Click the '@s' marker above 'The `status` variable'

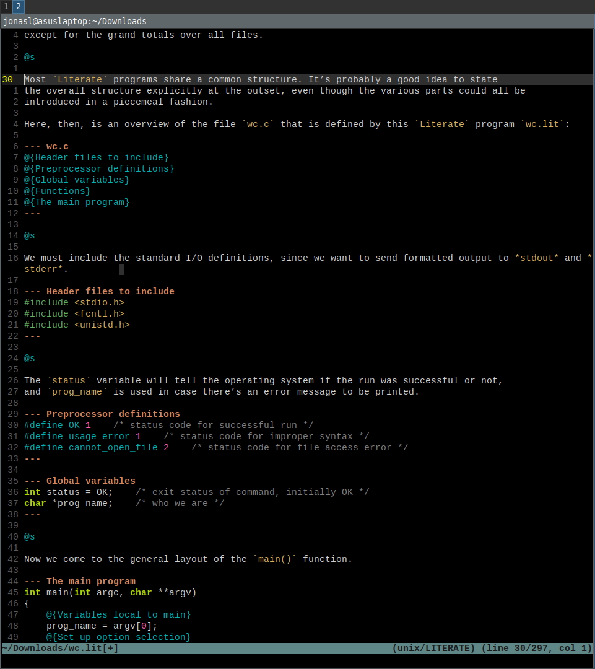[30, 359]
